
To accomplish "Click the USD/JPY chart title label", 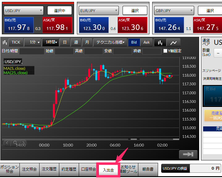I will coord(13,61).
